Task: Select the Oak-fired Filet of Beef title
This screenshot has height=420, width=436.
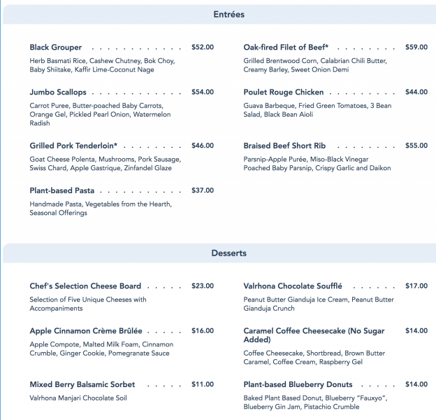Action: [x=286, y=48]
